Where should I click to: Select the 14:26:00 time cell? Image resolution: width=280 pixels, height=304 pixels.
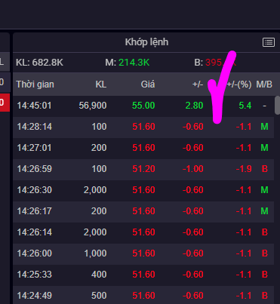pyautogui.click(x=35, y=253)
